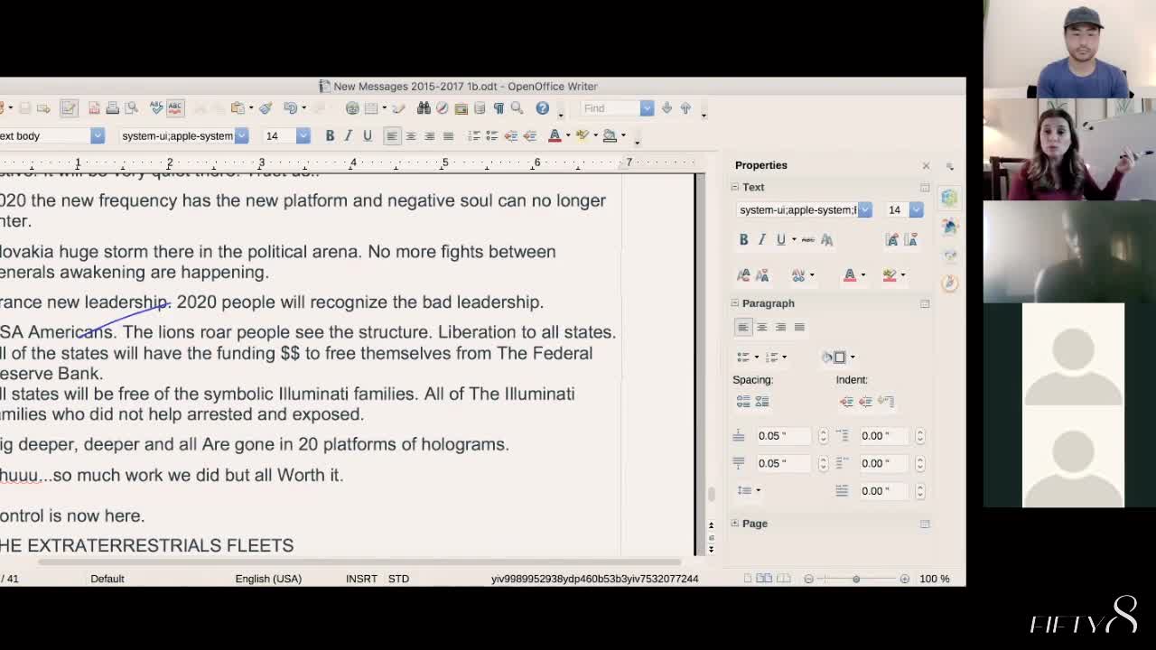The height and width of the screenshot is (650, 1156).
Task: Print the file directly
Action: [112, 108]
